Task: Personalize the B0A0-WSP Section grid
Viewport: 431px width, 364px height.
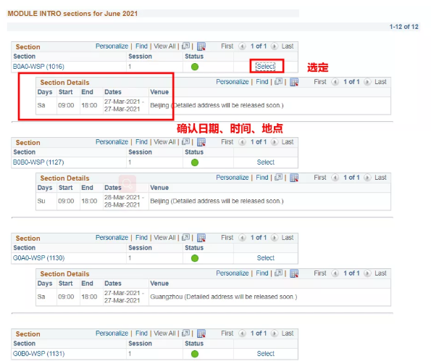Action: 112,46
